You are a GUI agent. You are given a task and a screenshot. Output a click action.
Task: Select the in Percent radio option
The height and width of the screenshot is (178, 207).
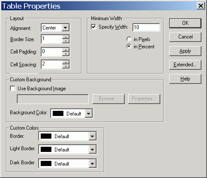(129, 46)
